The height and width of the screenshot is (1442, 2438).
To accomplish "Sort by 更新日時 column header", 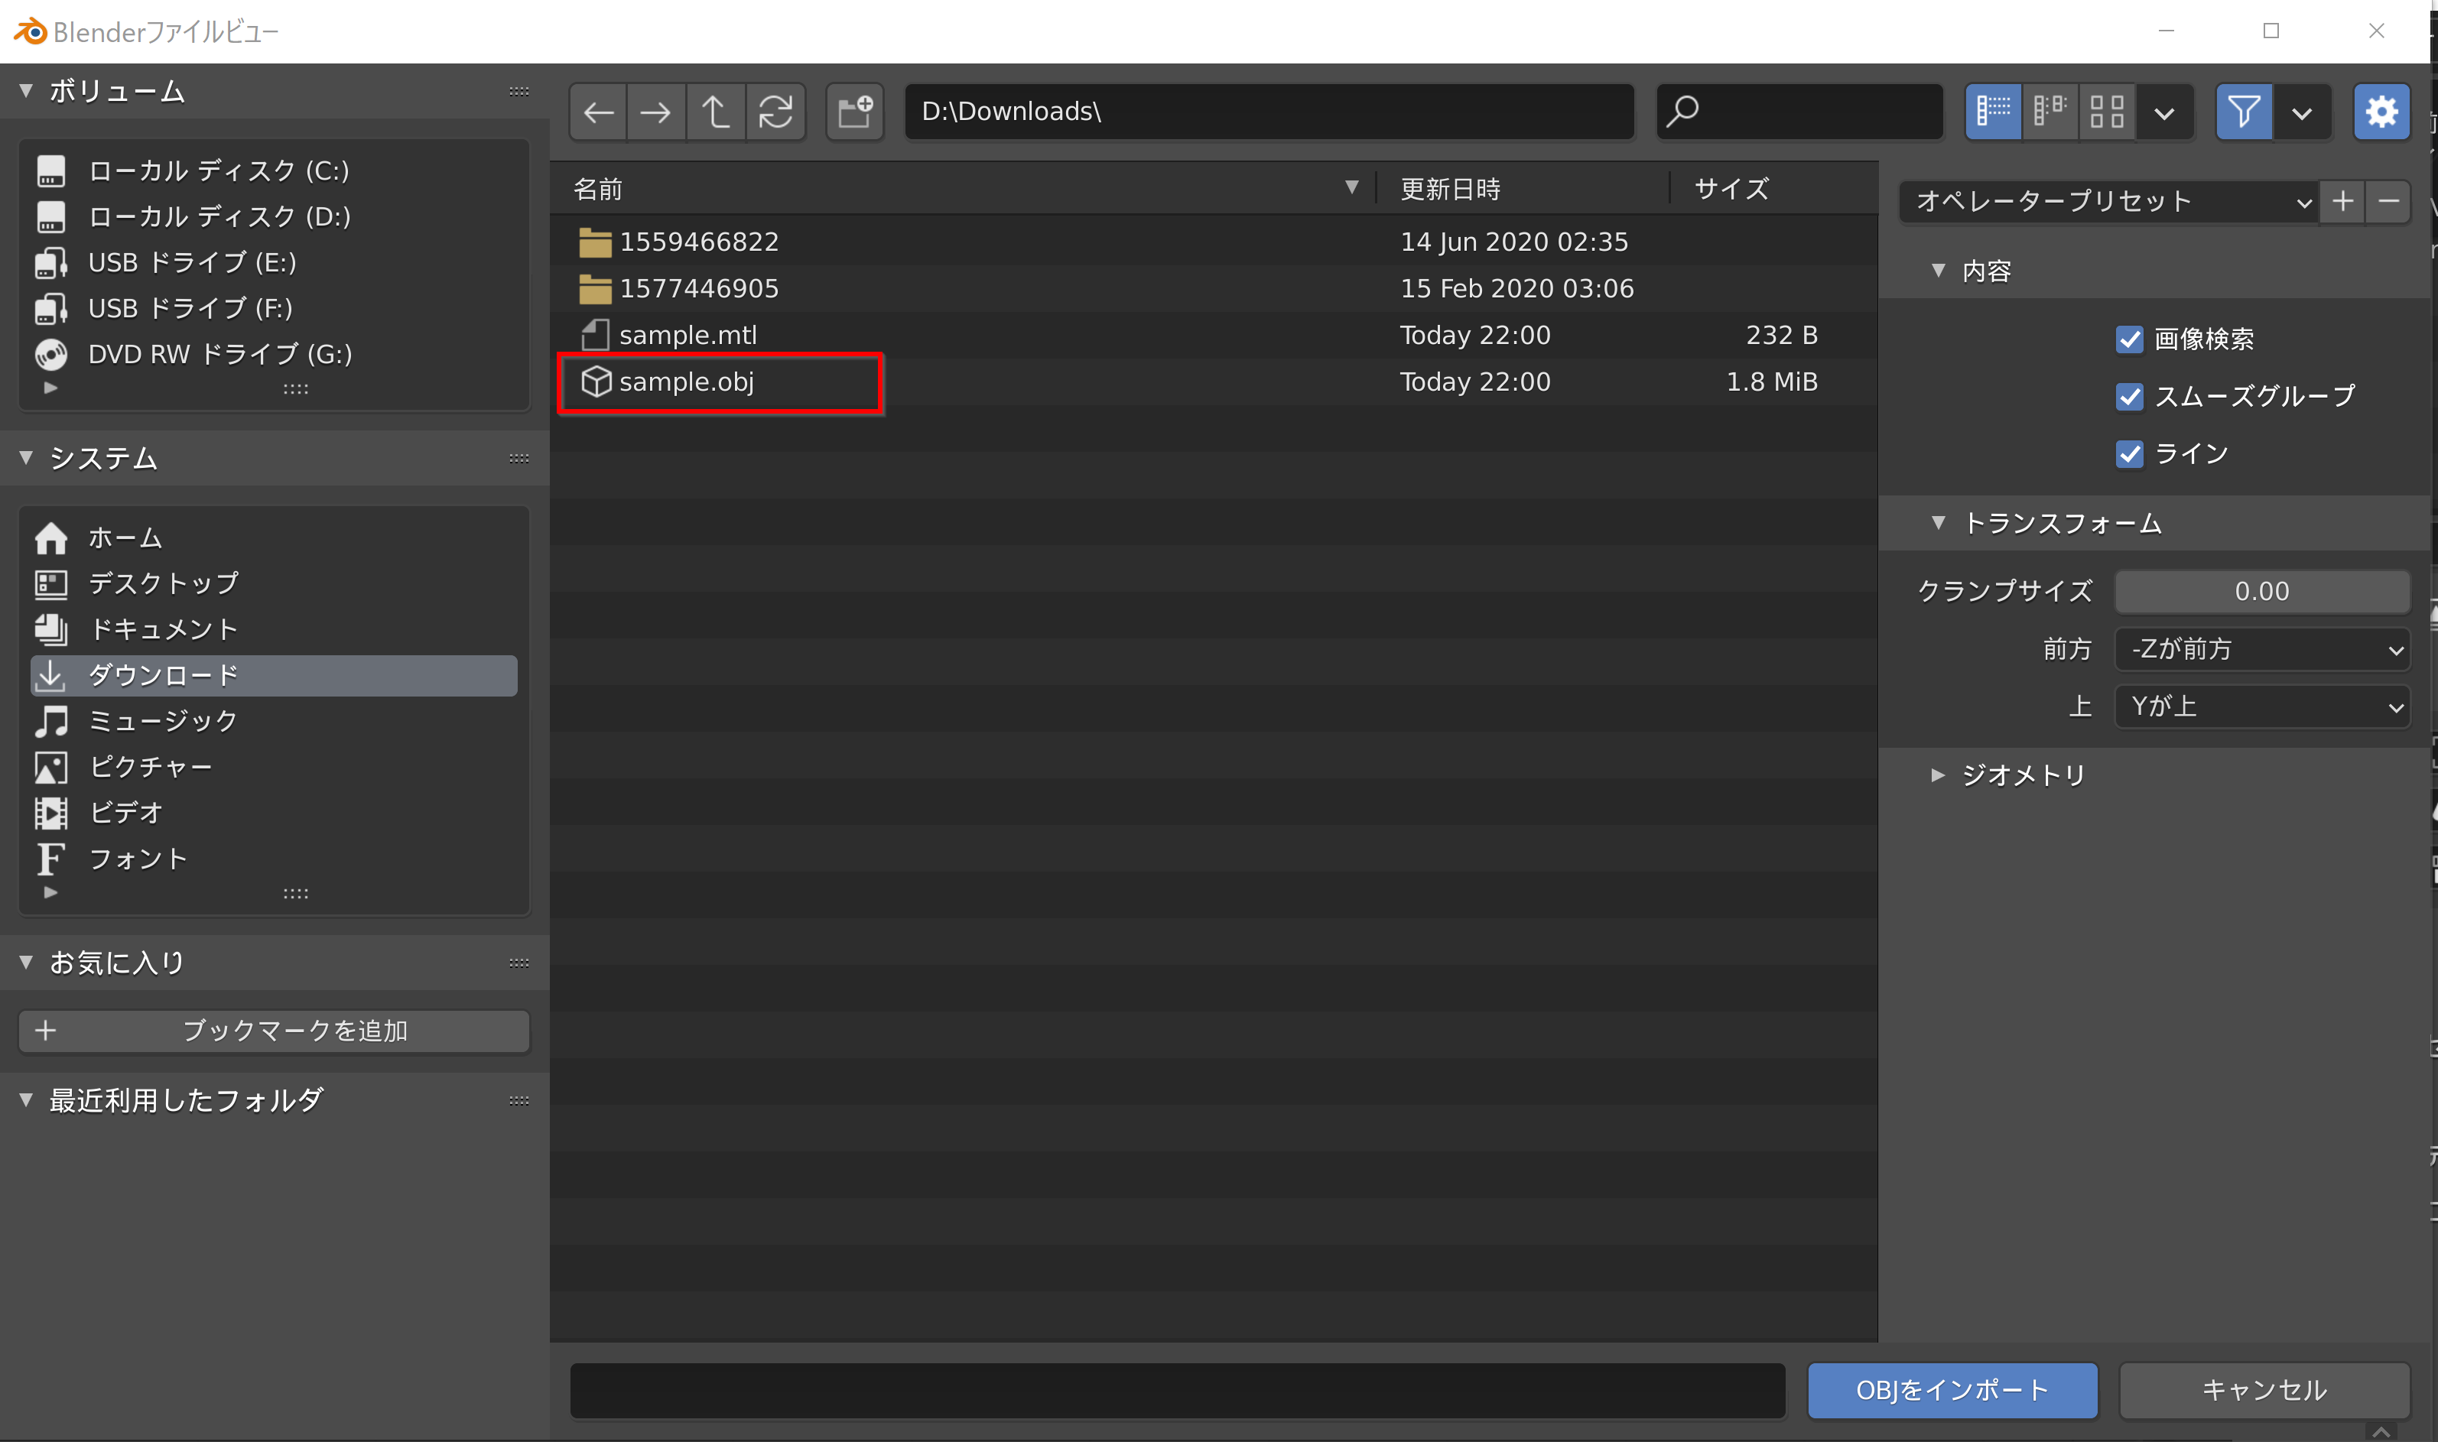I will pyautogui.click(x=1450, y=189).
